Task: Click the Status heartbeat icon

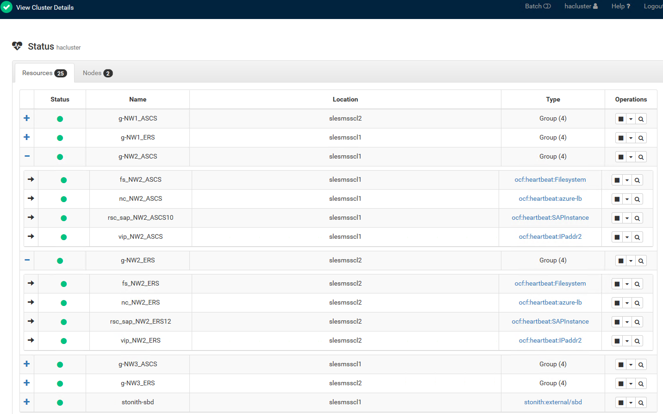Action: [x=17, y=46]
